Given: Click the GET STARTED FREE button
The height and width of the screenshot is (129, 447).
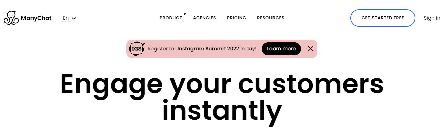Looking at the screenshot, I should coord(383,18).
